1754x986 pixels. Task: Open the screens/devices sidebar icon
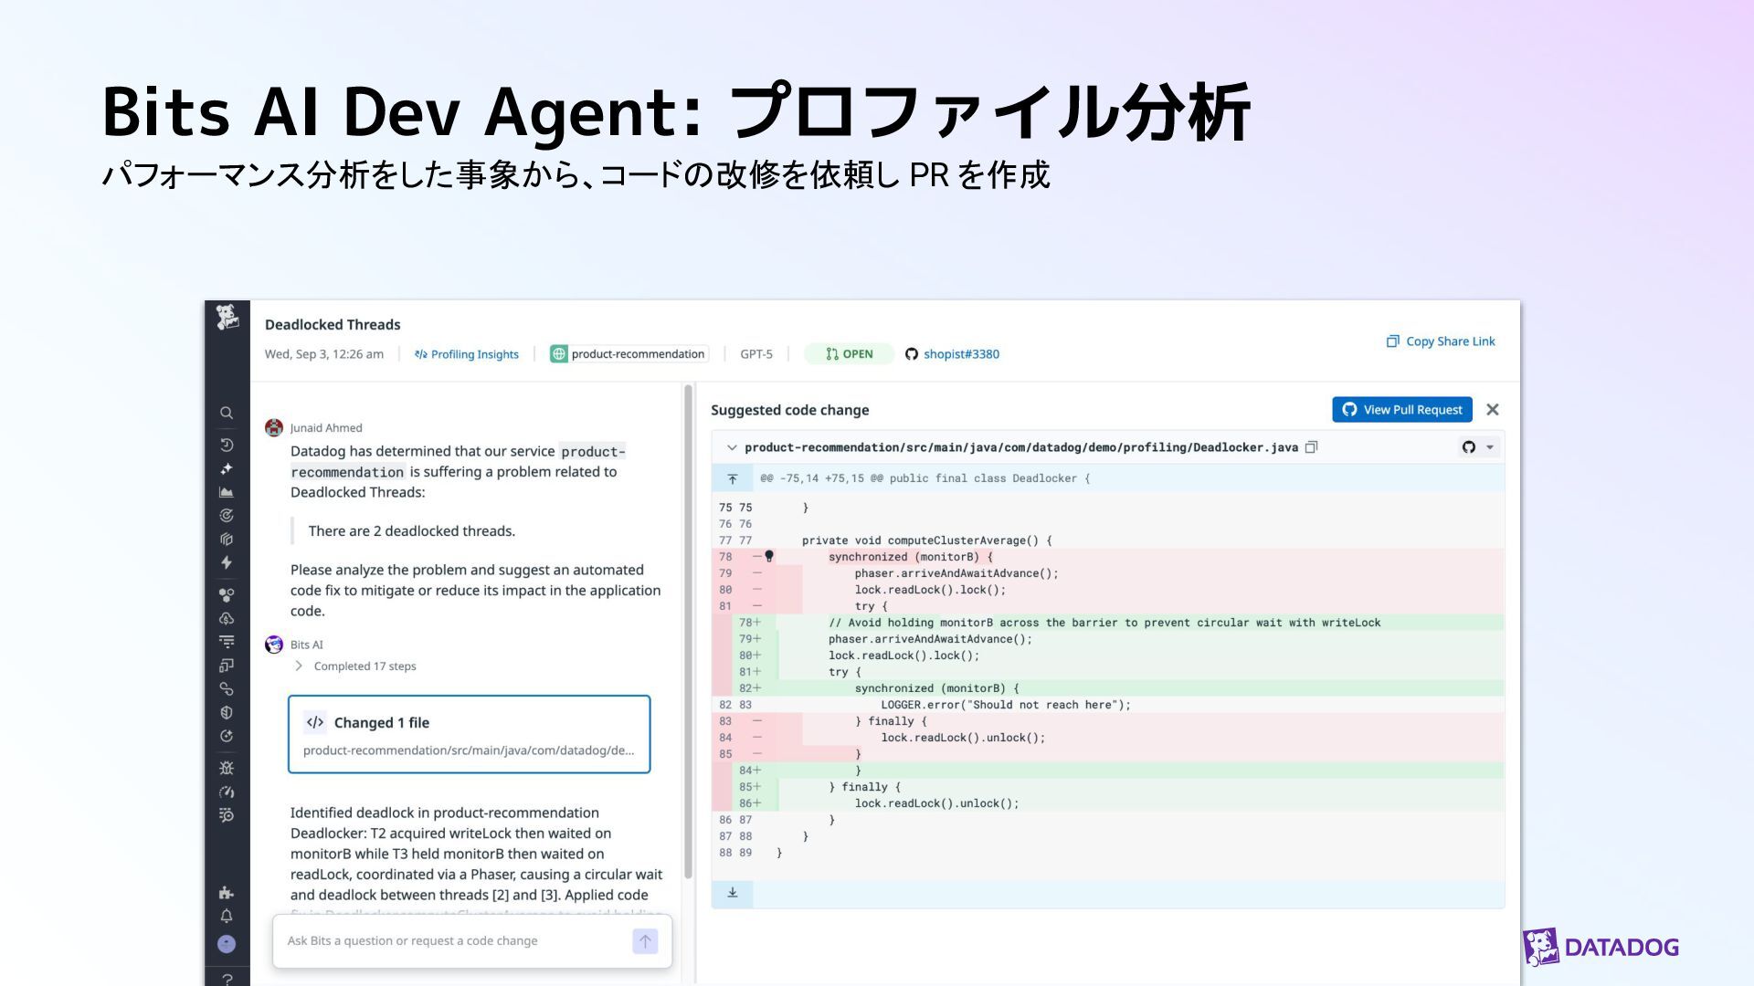227,666
